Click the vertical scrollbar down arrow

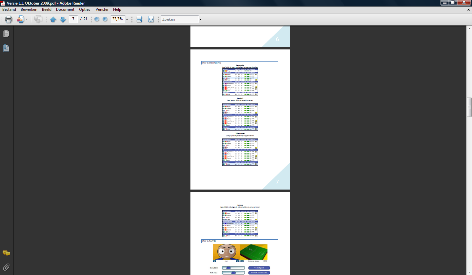pyautogui.click(x=469, y=272)
